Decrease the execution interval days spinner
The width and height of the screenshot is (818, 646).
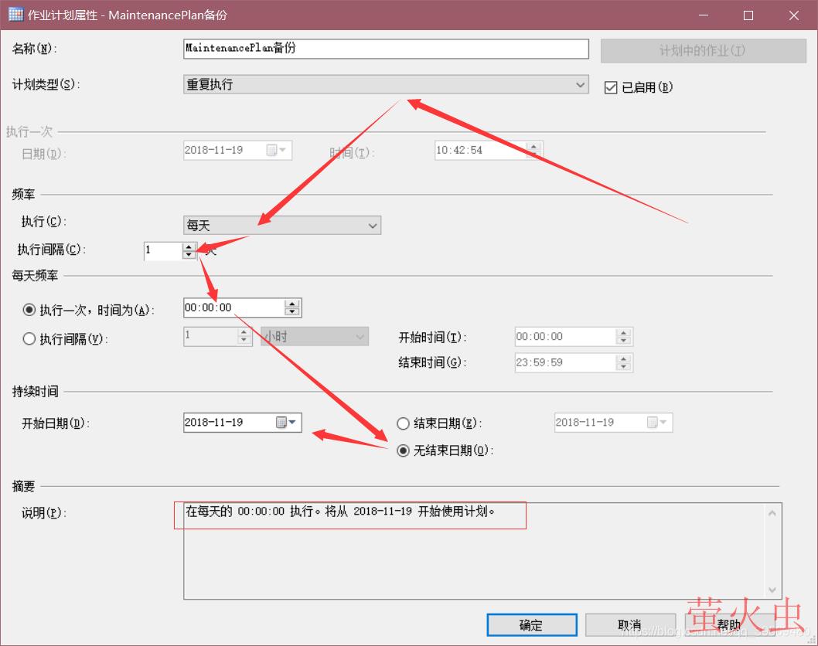[x=189, y=254]
